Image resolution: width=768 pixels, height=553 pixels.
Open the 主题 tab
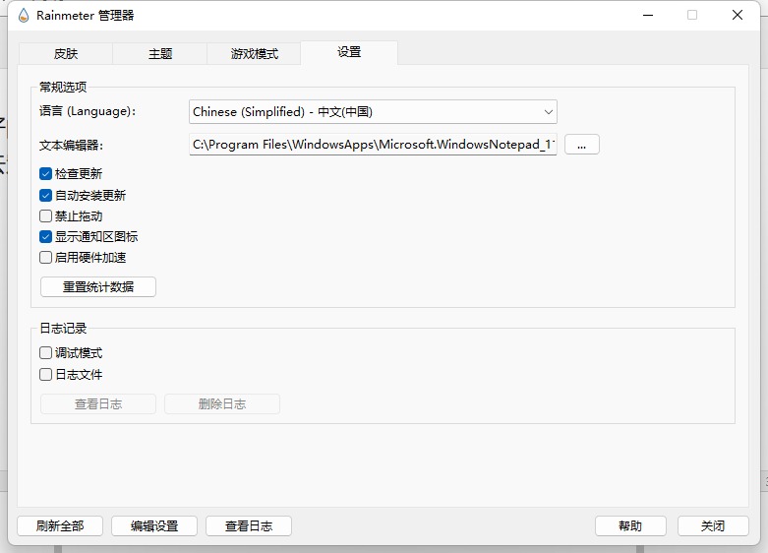[x=160, y=54]
